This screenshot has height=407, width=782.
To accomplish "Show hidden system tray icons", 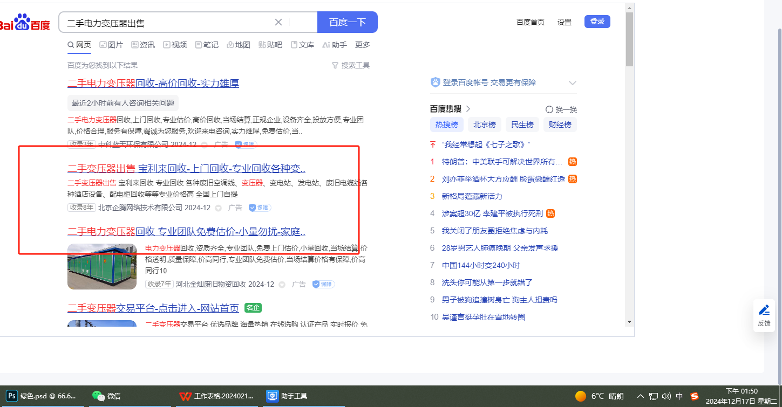I will [x=641, y=396].
